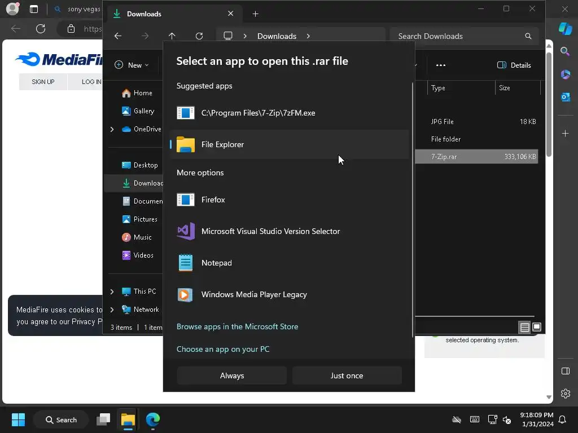Sort by the Type column header
This screenshot has width=578, height=433.
461,88
